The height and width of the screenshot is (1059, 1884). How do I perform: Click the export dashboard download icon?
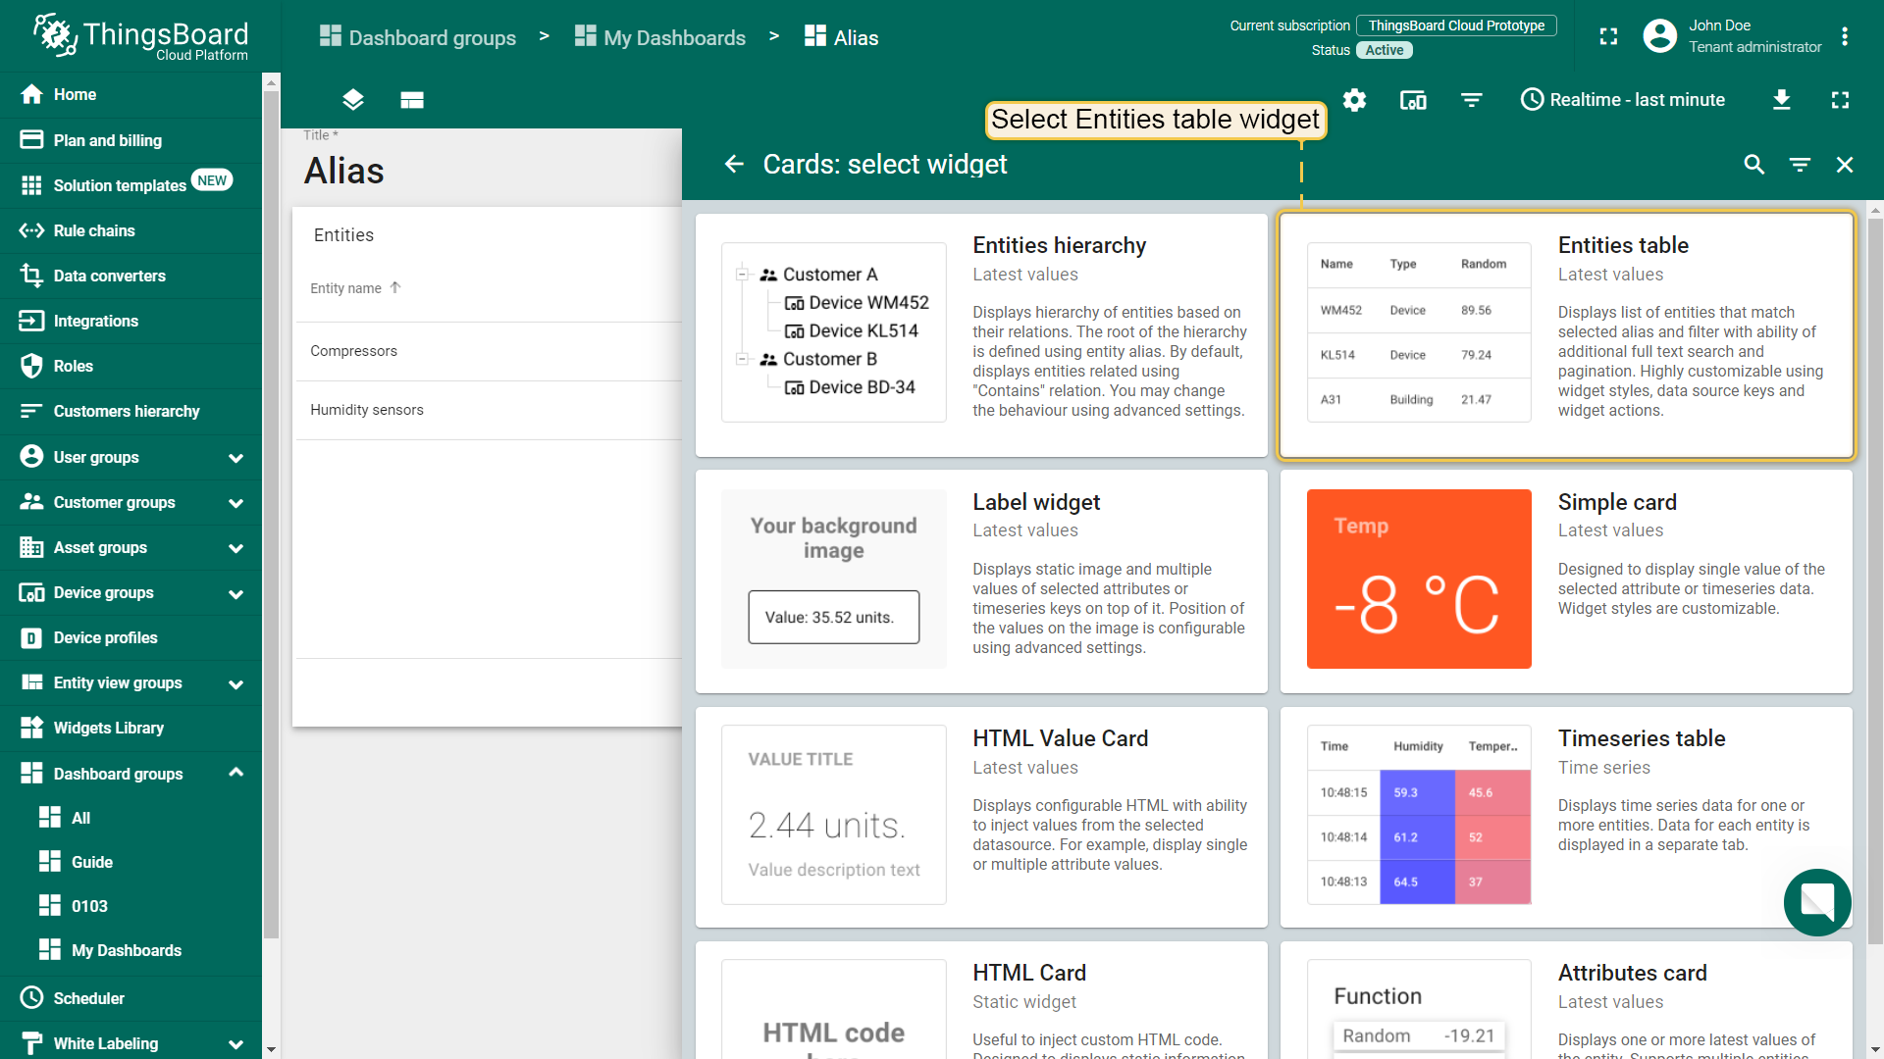[1782, 100]
